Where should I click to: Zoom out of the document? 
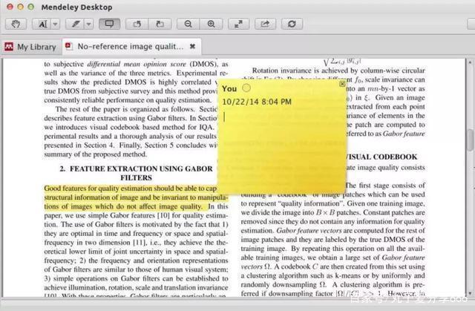point(189,24)
